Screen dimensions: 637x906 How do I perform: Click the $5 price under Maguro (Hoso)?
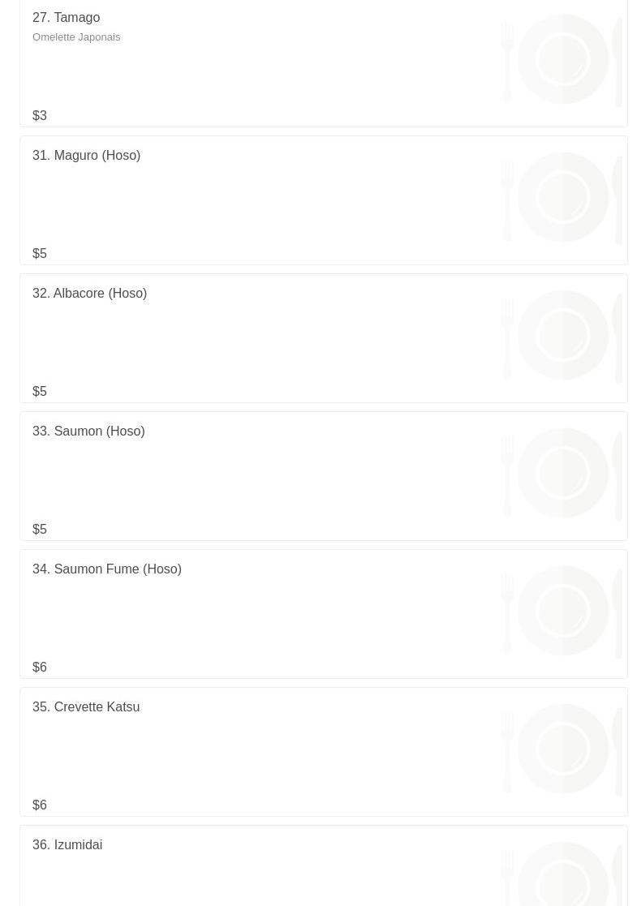tap(39, 254)
